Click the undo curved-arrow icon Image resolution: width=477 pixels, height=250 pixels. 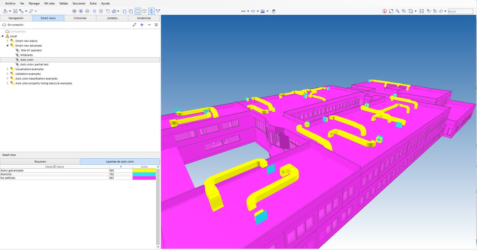tap(108, 11)
